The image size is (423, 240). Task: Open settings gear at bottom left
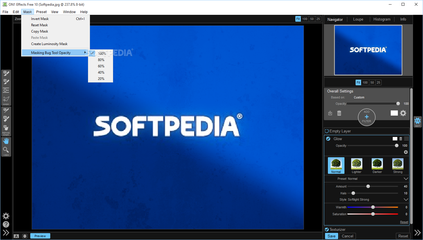click(6, 216)
